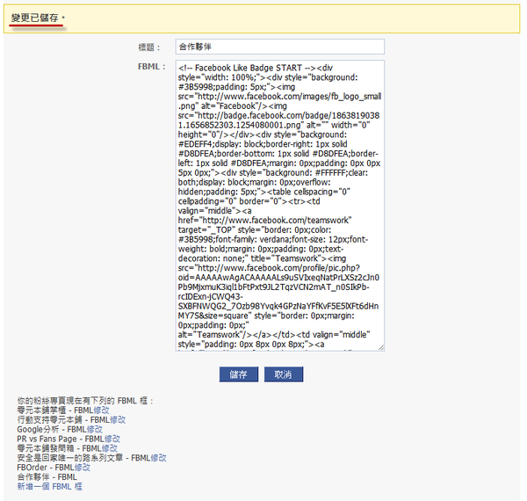
Task: Click the 安全是回家唯一的路系列文章 entry text
Action: tap(83, 458)
